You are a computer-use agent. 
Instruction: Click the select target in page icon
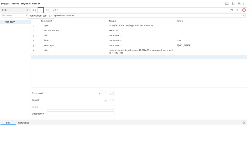click(x=105, y=100)
